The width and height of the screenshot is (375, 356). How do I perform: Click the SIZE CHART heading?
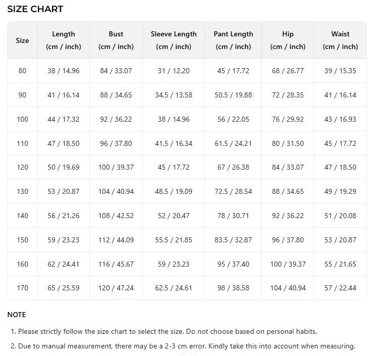[35, 9]
